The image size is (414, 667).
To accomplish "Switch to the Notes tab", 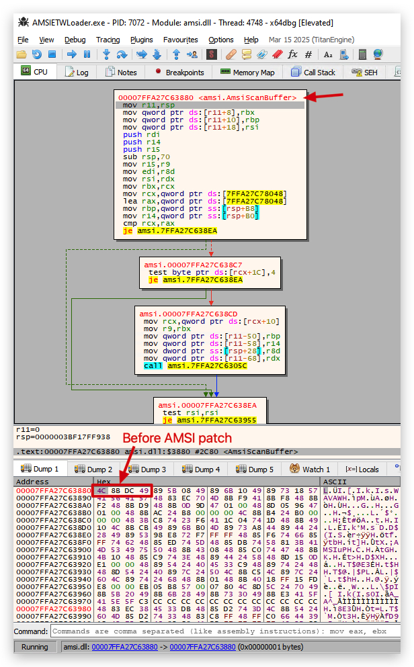I will [x=121, y=73].
